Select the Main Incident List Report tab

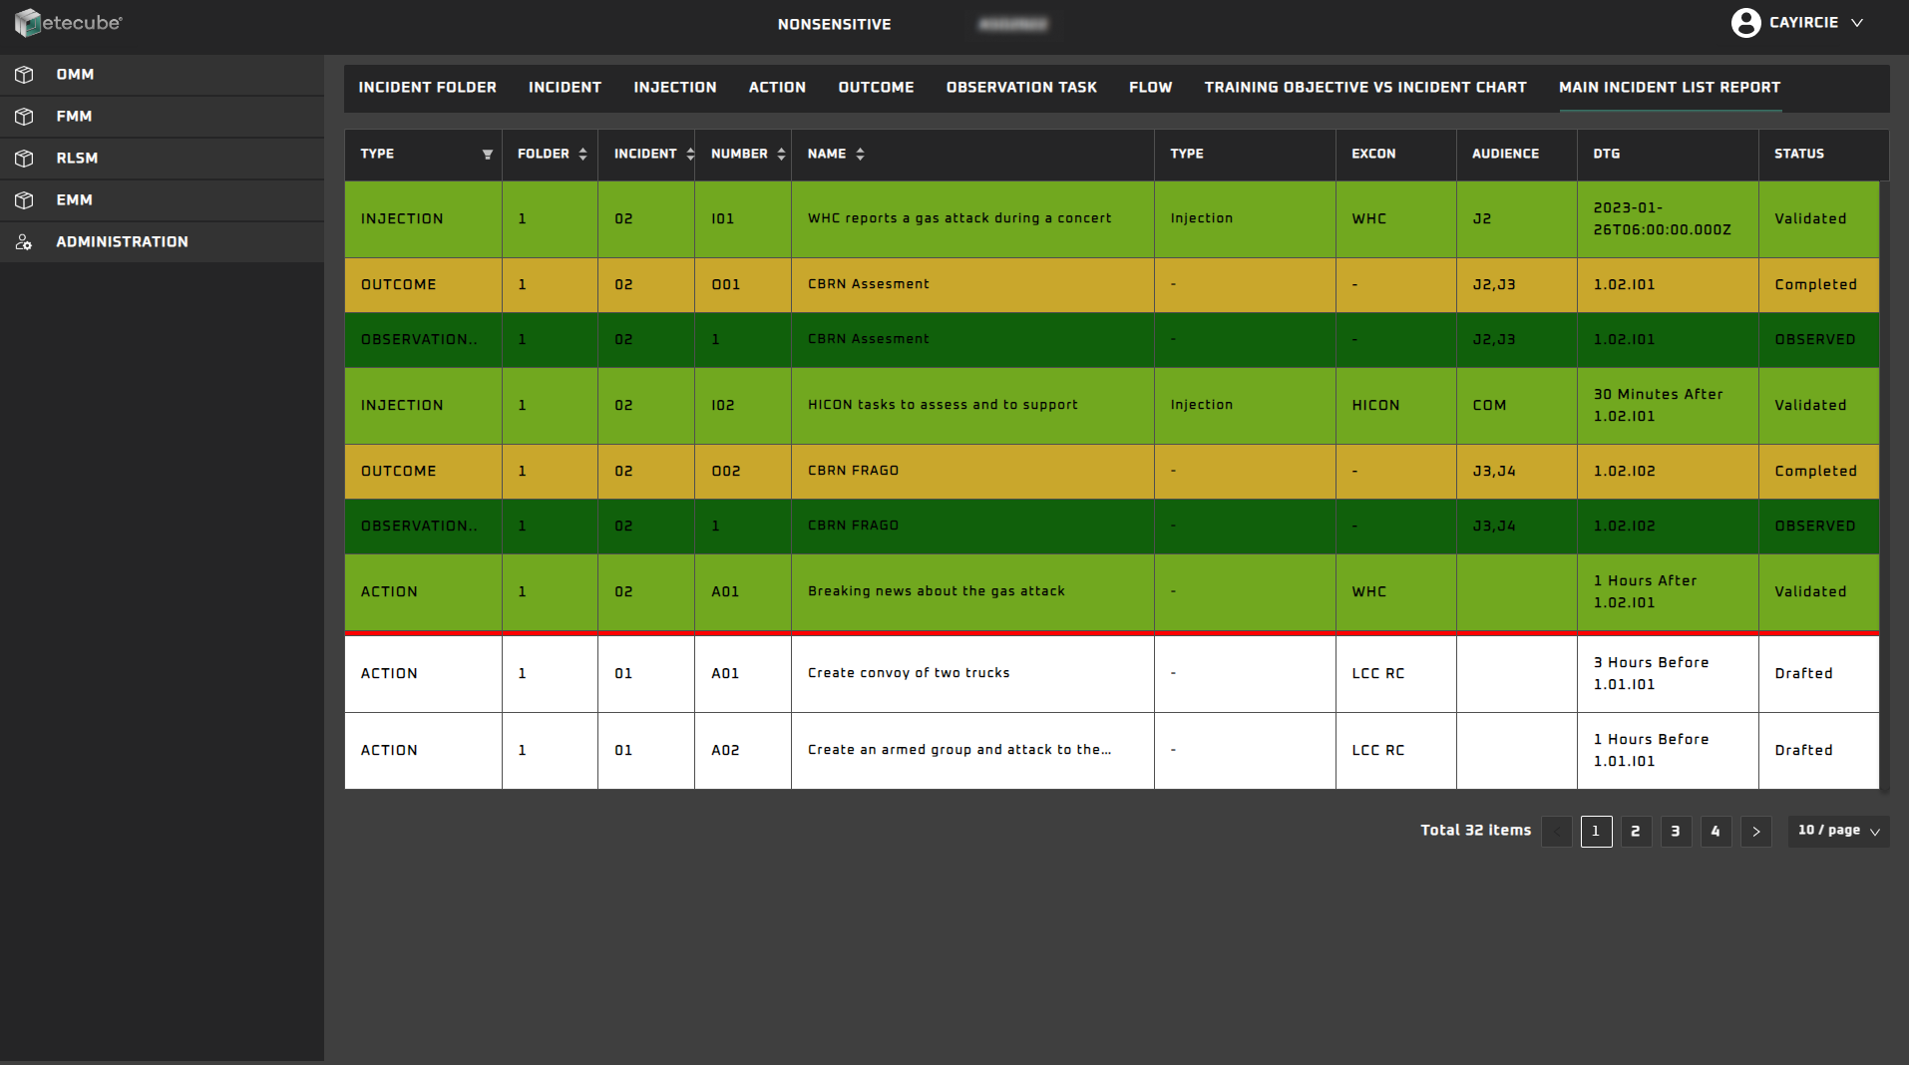pos(1670,88)
